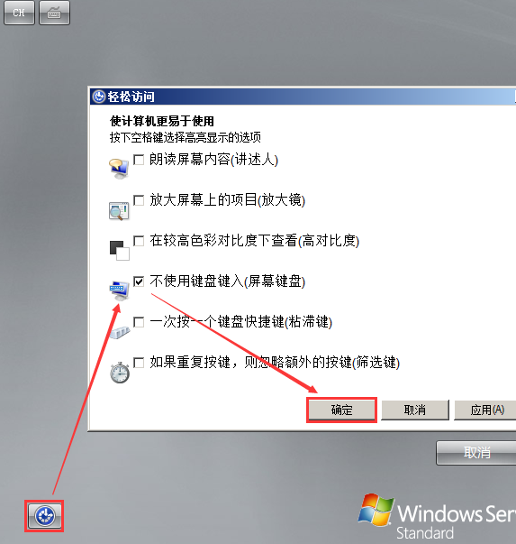Click the On-Screen Keyboard monitor icon
This screenshot has height=544, width=516.
point(119,290)
